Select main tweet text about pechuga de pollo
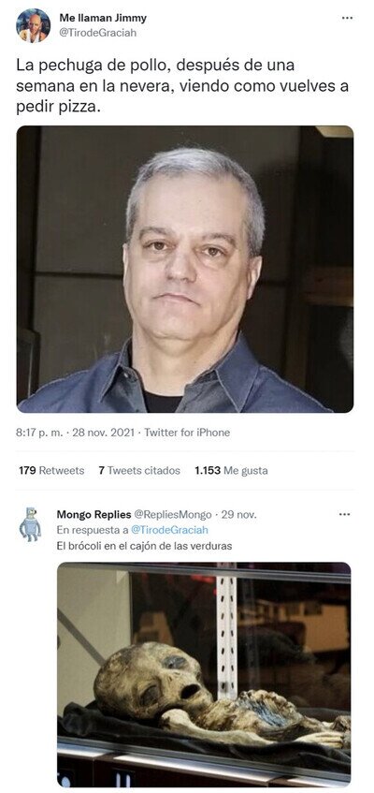Viewport: 374px width, 793px height. pos(182,86)
